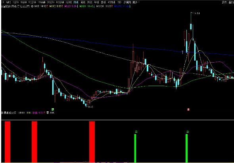Switch to the 月线 monthly tab
The image size is (234, 163).
pyautogui.click(x=90, y=2)
